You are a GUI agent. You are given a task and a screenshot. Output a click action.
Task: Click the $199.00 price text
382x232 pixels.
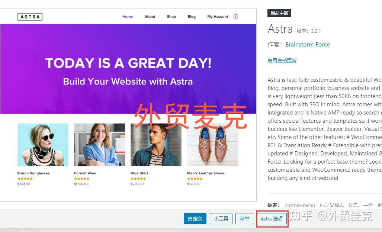(x=24, y=184)
